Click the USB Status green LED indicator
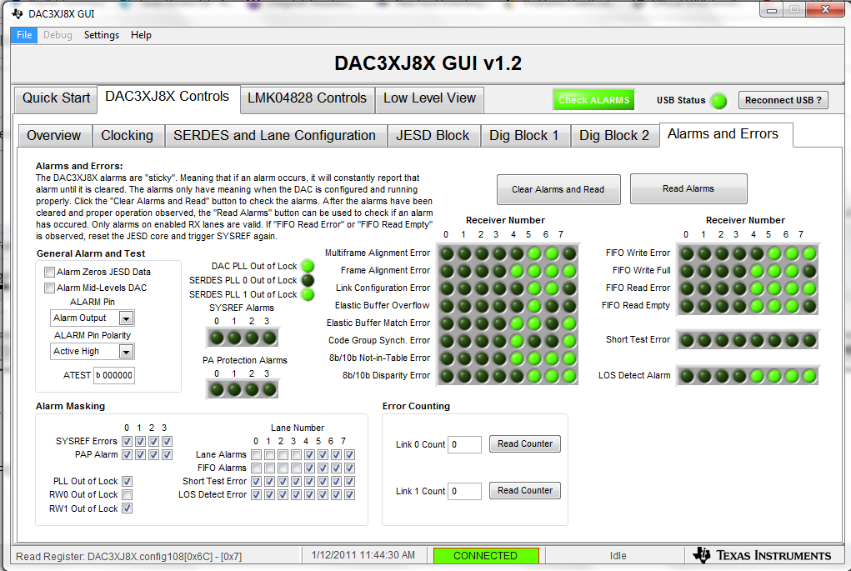 tap(719, 101)
